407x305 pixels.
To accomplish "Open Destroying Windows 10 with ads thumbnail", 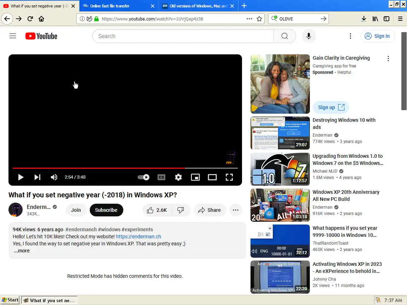I will 280,133.
